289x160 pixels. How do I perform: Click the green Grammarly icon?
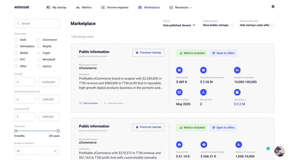pyautogui.click(x=268, y=149)
